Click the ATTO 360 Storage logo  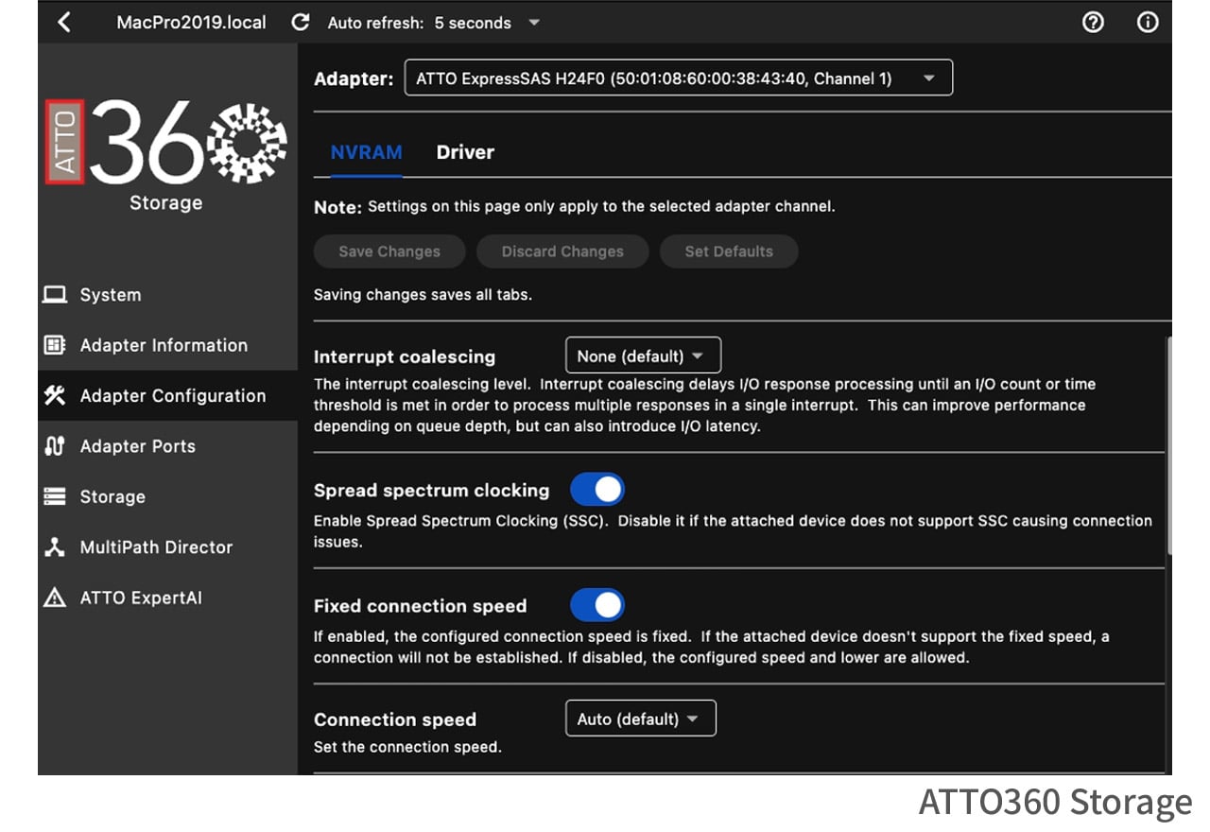pos(166,156)
